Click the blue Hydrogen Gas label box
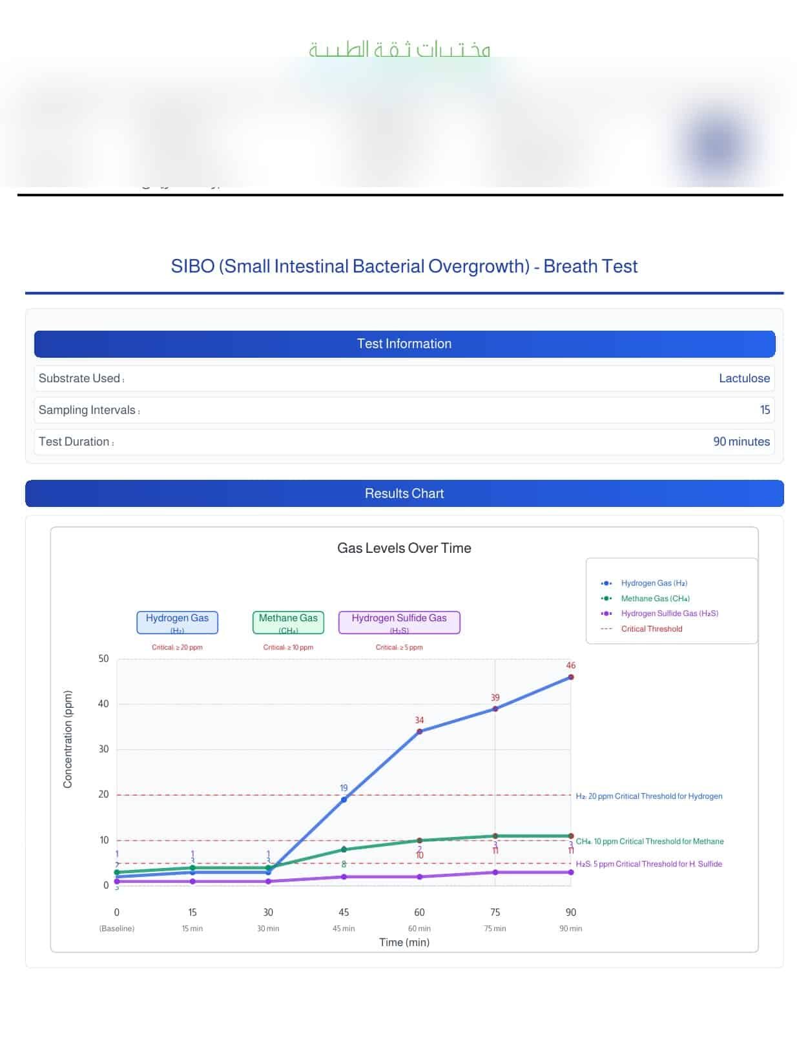The image size is (797, 1063). pyautogui.click(x=177, y=622)
